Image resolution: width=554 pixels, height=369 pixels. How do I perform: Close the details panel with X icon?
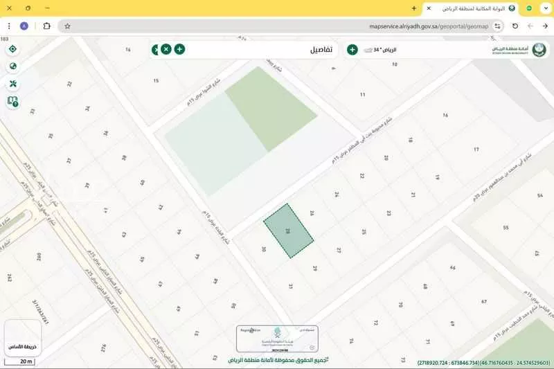click(x=166, y=49)
